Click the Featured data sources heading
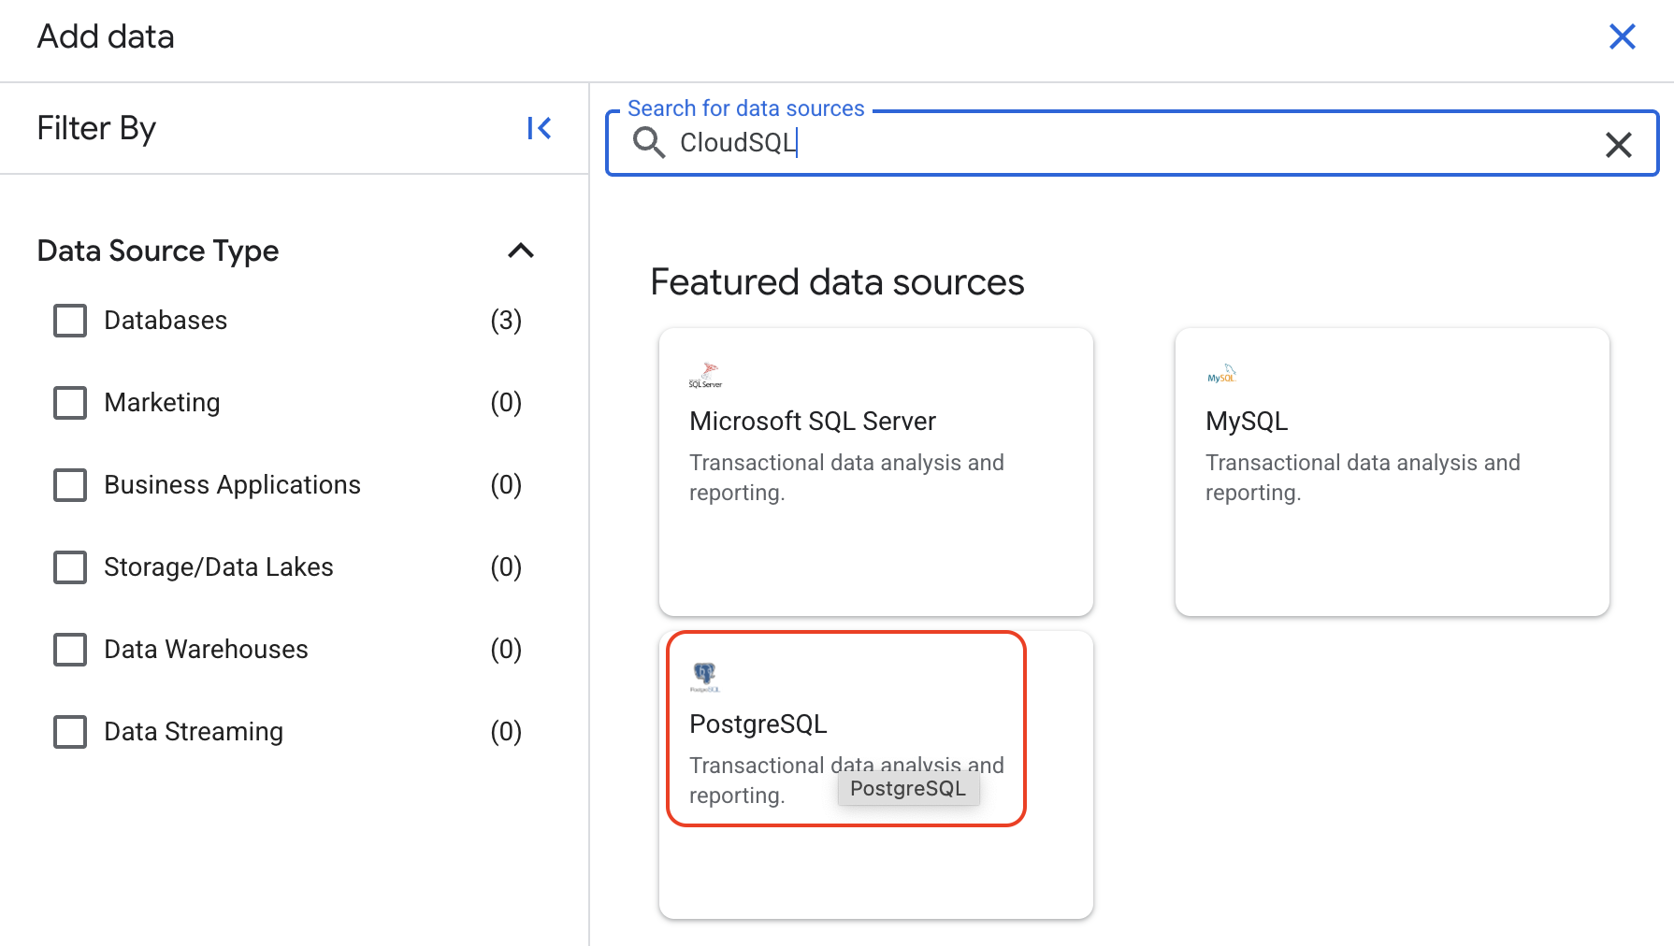Viewport: 1674px width, 946px height. pyautogui.click(x=837, y=282)
